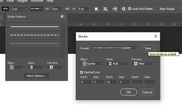Confirm with the OK button
Image resolution: width=182 pixels, height=106 pixels.
tap(129, 92)
